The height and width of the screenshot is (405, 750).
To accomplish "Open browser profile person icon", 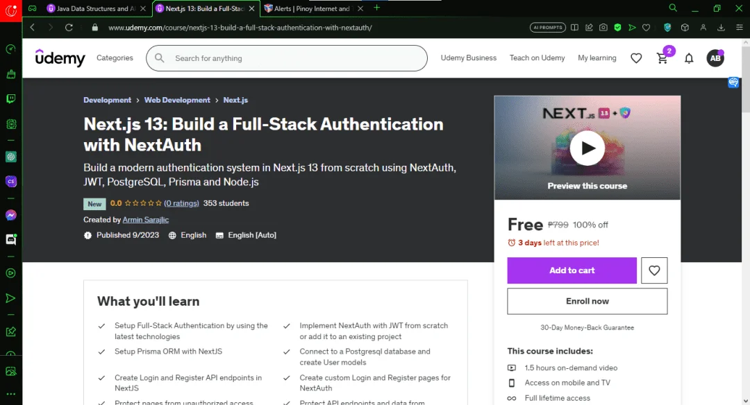I will 703,28.
